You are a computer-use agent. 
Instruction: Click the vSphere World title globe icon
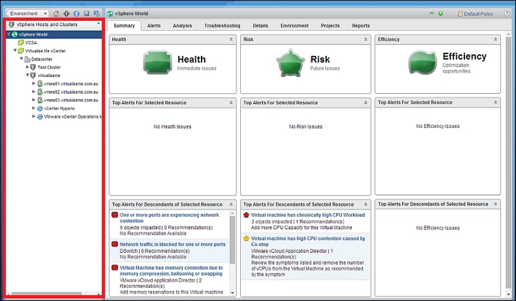(110, 14)
